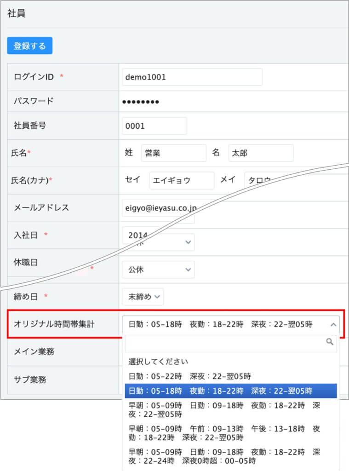
Task: Click the 社員番号 input field
Action: tap(154, 126)
